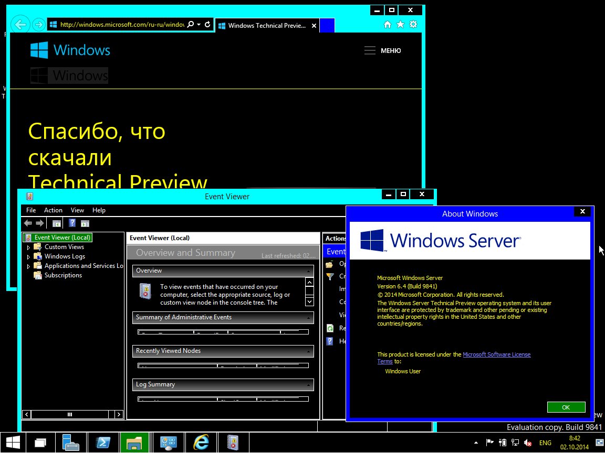The height and width of the screenshot is (453, 605).
Task: Open the Help menu in Event Viewer
Action: (99, 210)
